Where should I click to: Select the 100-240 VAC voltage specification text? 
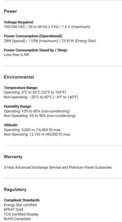[47, 27]
